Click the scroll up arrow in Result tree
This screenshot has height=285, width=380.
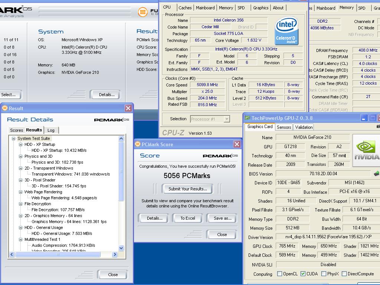coord(121,139)
